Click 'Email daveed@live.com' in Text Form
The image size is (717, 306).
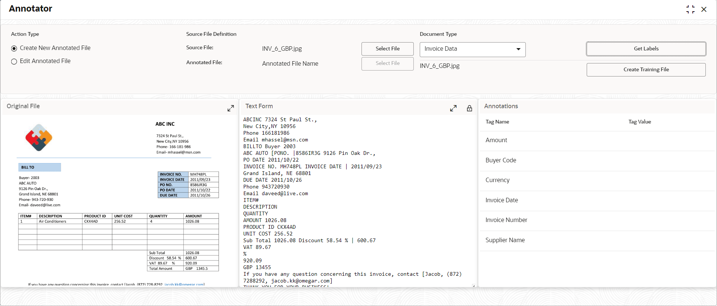click(276, 194)
